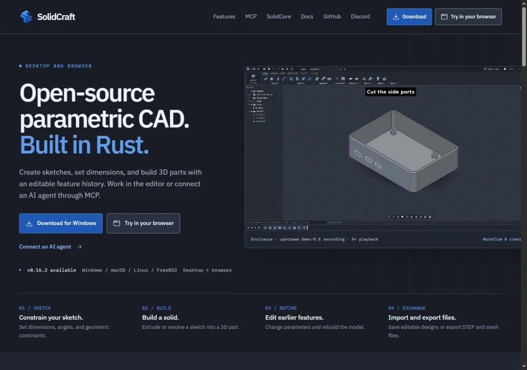The height and width of the screenshot is (370, 527).
Task: Click the SolidCraft cube logo icon
Action: [26, 16]
